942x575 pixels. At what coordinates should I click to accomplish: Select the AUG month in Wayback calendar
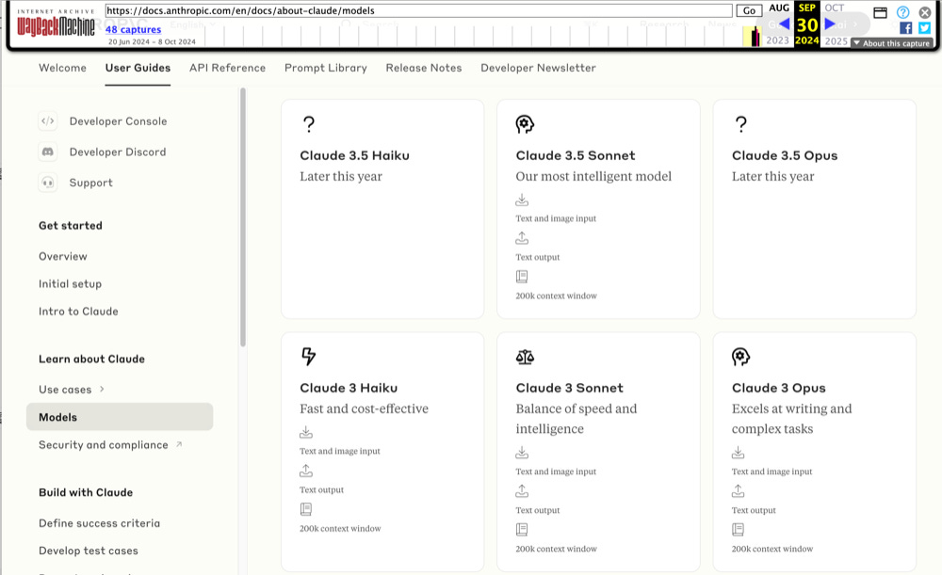779,8
